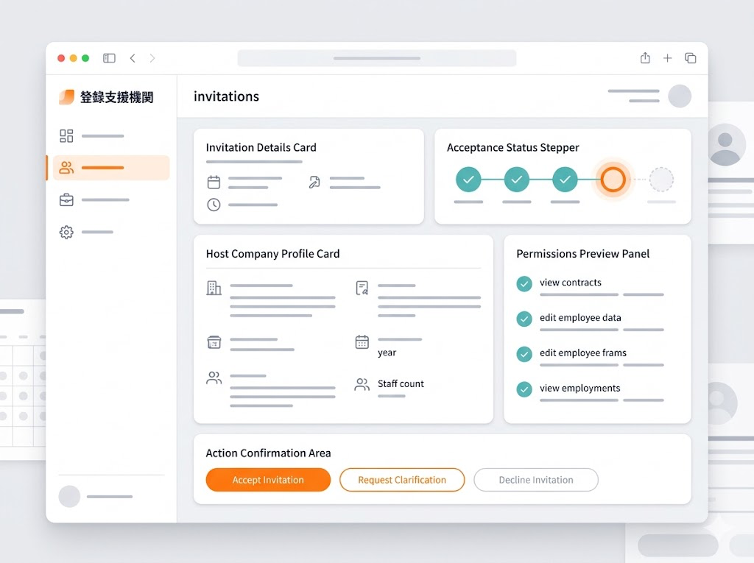Open the briefcase sidebar item
The image size is (754, 563).
(x=66, y=199)
